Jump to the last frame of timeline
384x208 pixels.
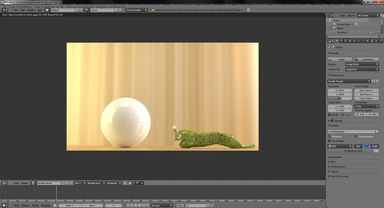tap(148, 205)
